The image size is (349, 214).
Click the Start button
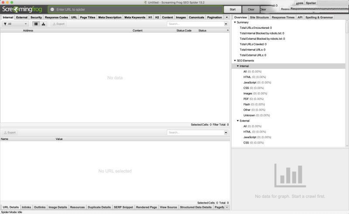tap(233, 9)
